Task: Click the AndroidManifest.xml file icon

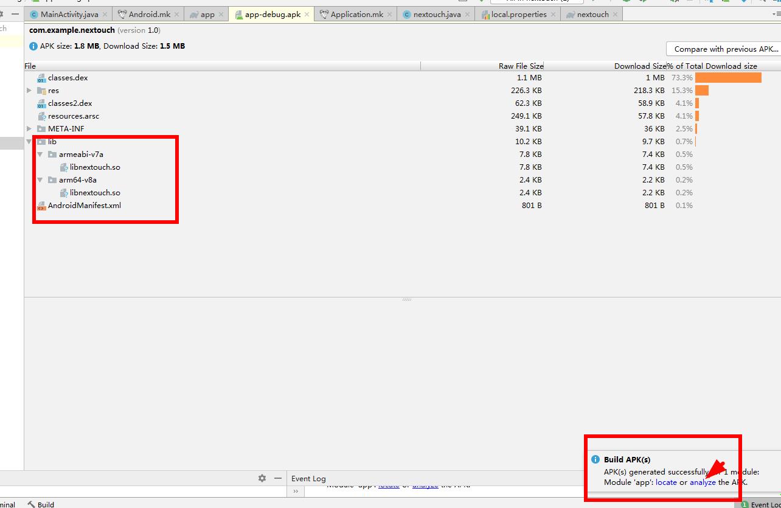Action: tap(42, 205)
